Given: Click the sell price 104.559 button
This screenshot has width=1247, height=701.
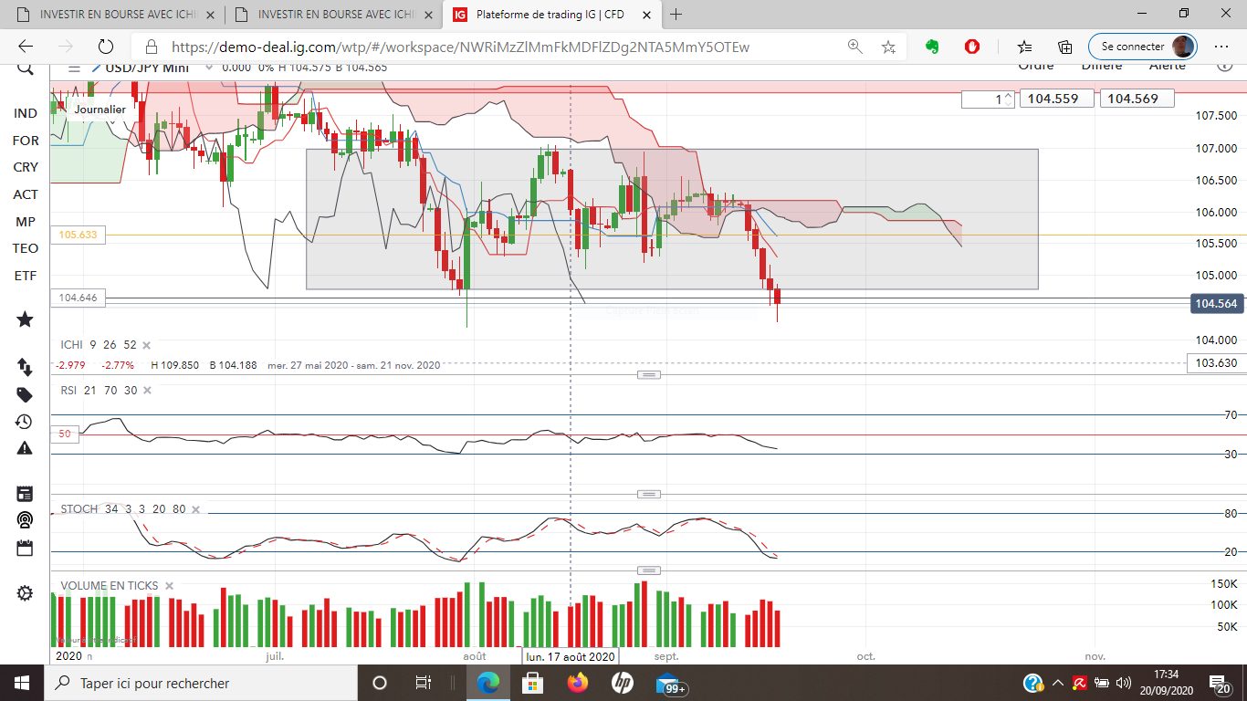Looking at the screenshot, I should coord(1056,99).
